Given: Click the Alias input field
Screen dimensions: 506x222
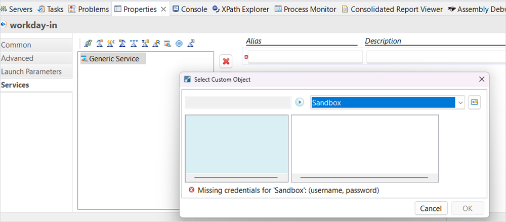Looking at the screenshot, I should pyautogui.click(x=305, y=57).
